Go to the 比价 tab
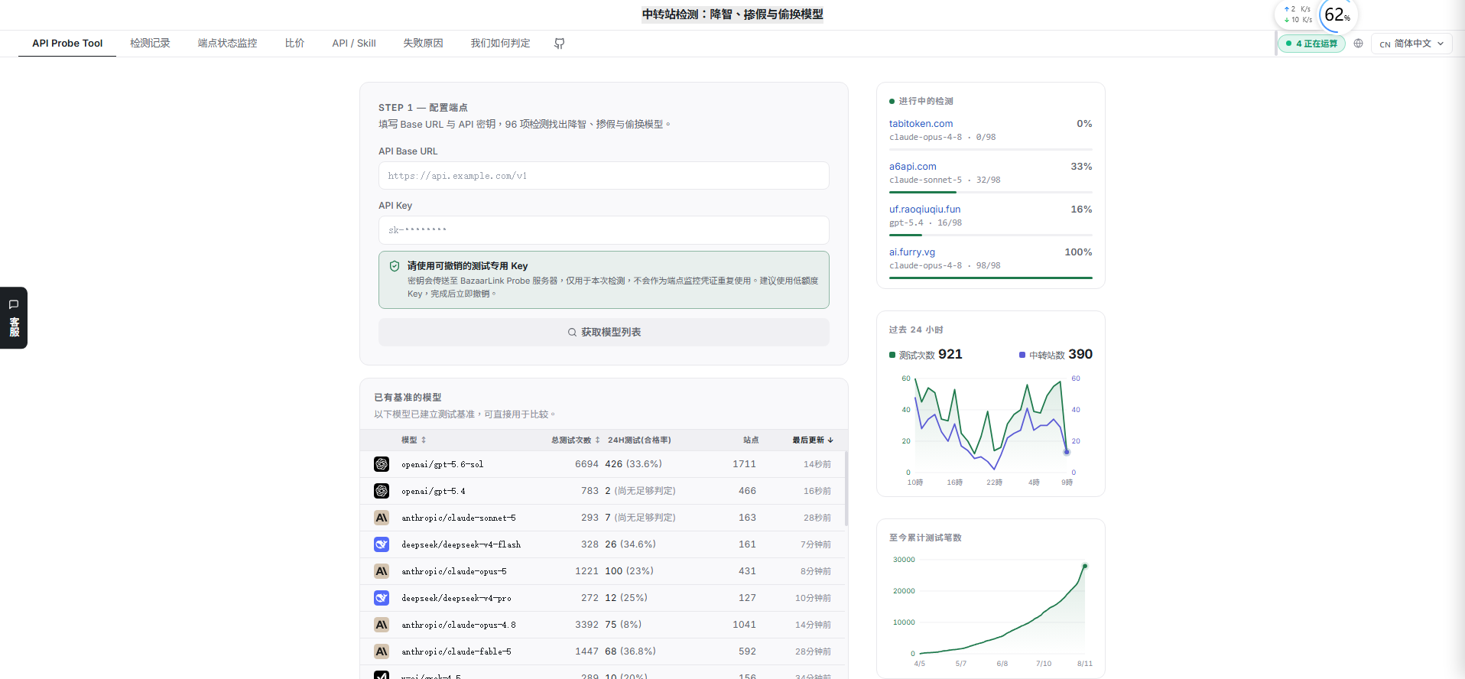This screenshot has width=1465, height=679. [x=294, y=44]
